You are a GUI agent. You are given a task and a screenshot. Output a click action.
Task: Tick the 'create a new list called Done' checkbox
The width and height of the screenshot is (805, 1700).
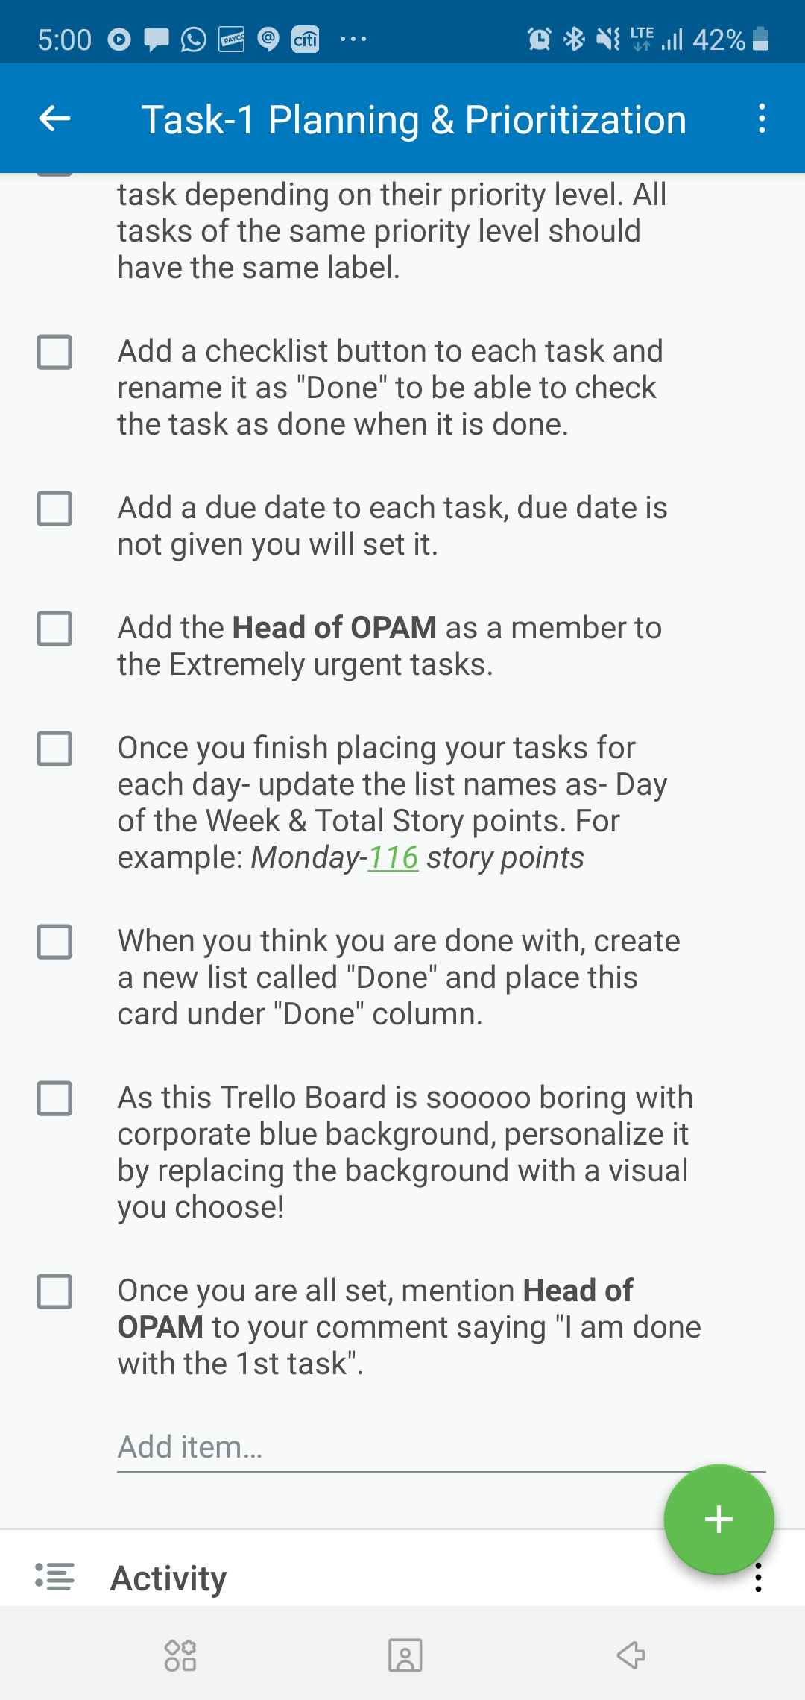point(54,942)
